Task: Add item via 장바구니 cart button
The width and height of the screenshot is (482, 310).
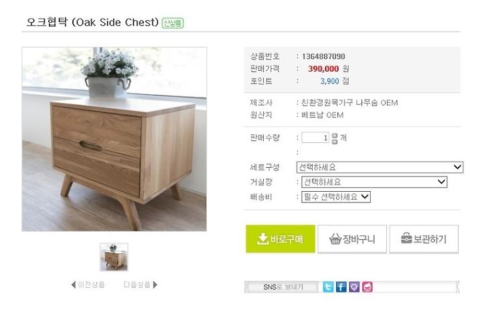Action: pos(352,239)
